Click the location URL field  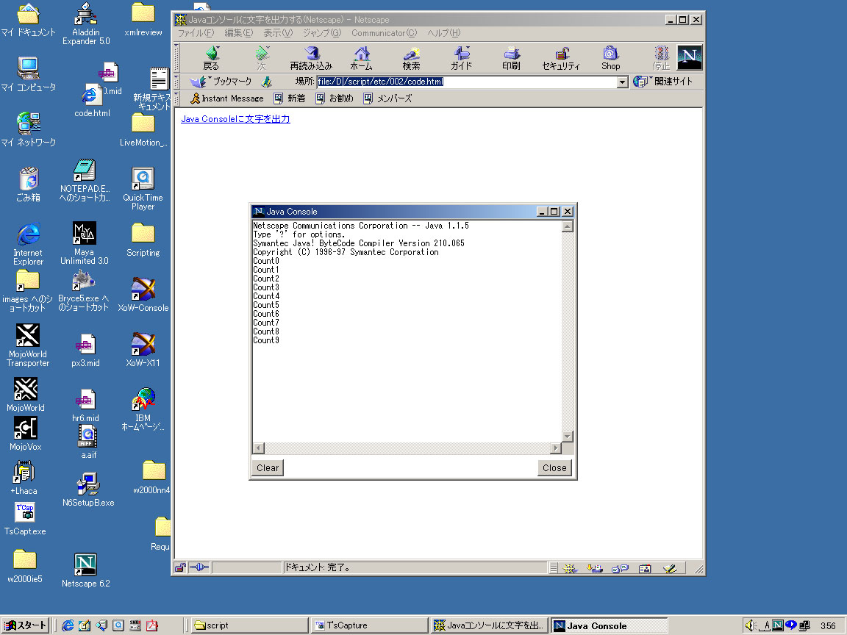click(467, 82)
